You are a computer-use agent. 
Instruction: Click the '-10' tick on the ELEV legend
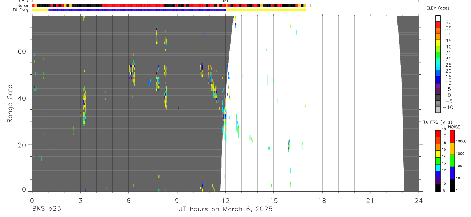(448, 108)
